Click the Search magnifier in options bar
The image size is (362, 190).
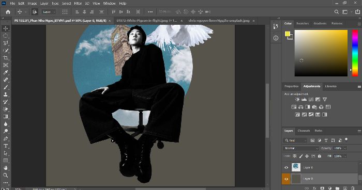click(x=337, y=12)
